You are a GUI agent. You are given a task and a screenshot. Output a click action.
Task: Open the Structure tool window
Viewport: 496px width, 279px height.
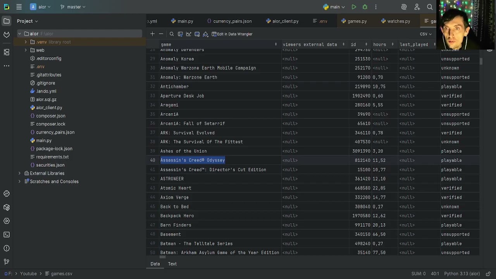7,52
